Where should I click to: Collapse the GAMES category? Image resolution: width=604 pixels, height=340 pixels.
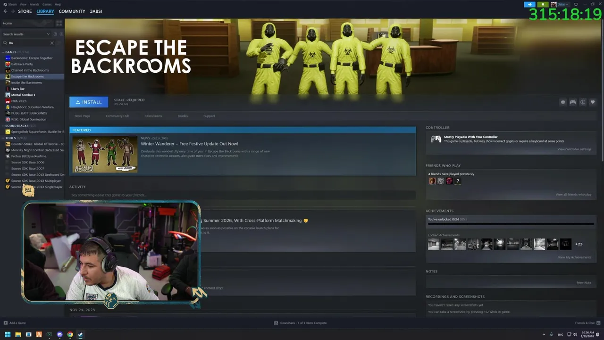pyautogui.click(x=3, y=52)
